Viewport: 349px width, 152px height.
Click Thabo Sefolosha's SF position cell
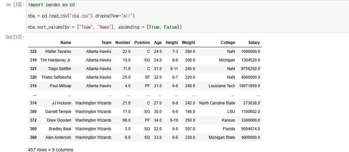[147, 77]
